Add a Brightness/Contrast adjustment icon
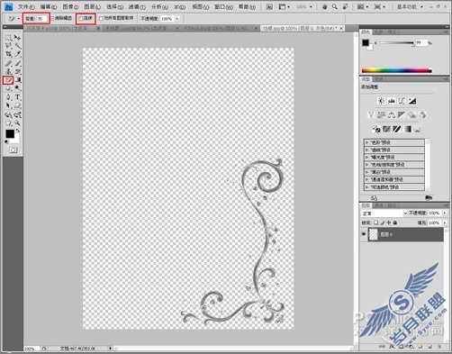452x354 pixels. pos(381,101)
